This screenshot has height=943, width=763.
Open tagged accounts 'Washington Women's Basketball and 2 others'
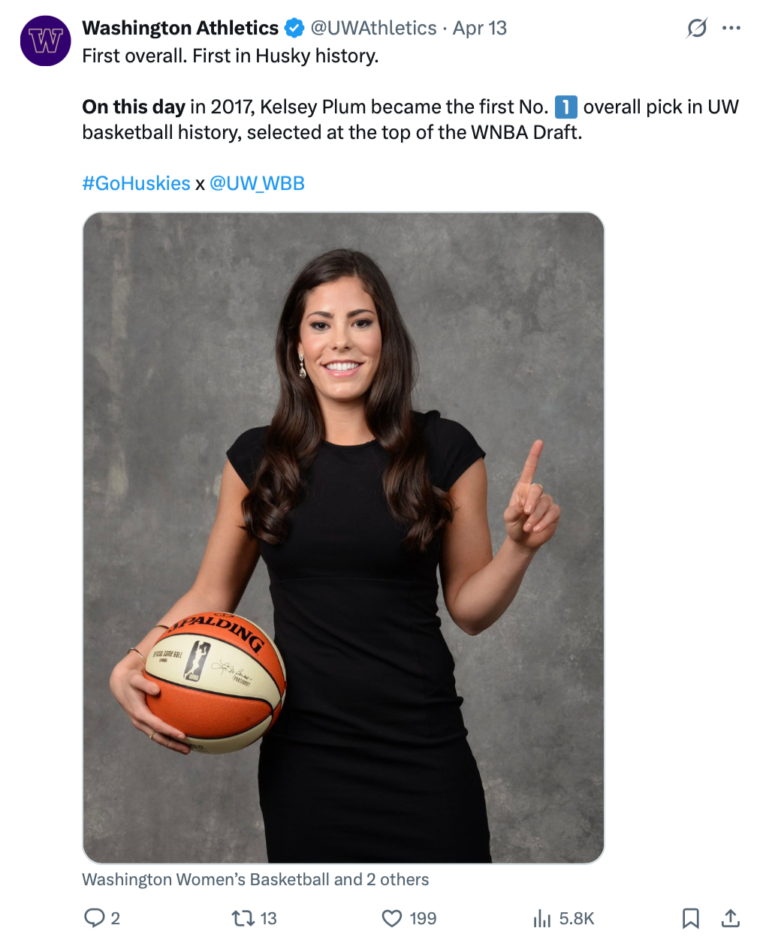[x=255, y=879]
